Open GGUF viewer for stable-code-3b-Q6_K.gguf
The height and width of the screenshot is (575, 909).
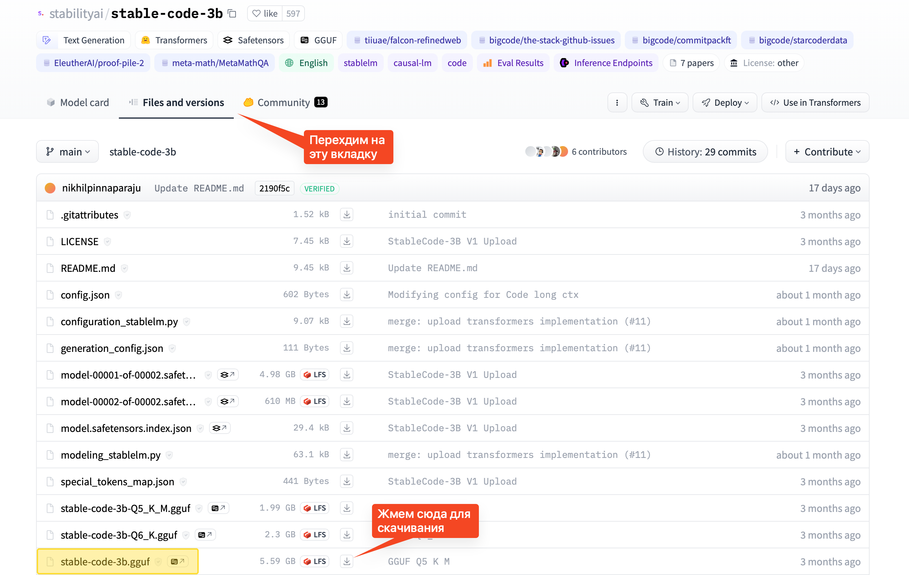[205, 535]
